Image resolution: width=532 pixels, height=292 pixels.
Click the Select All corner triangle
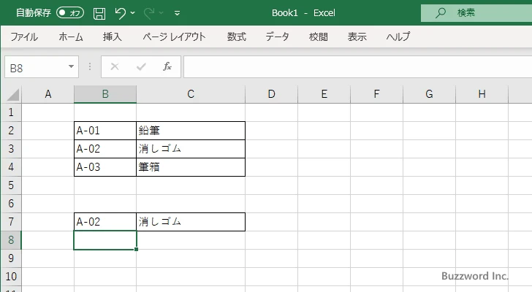12,94
